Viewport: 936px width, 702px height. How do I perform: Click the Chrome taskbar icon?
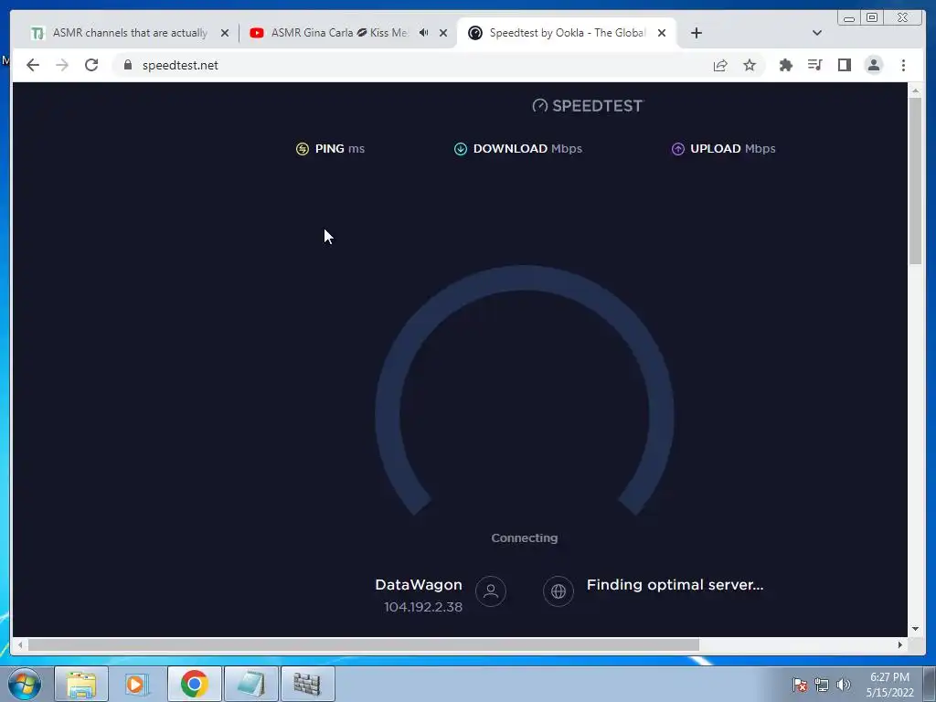pyautogui.click(x=194, y=684)
